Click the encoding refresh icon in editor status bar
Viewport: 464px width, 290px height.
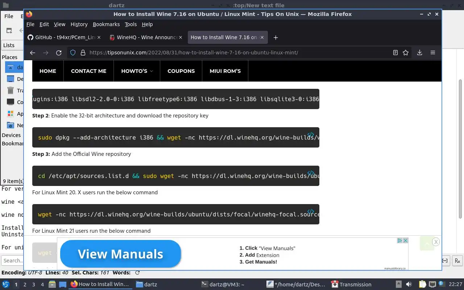click(137, 273)
